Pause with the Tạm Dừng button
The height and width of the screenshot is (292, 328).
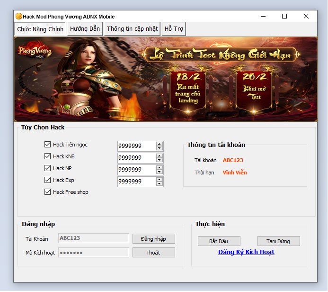click(x=278, y=241)
